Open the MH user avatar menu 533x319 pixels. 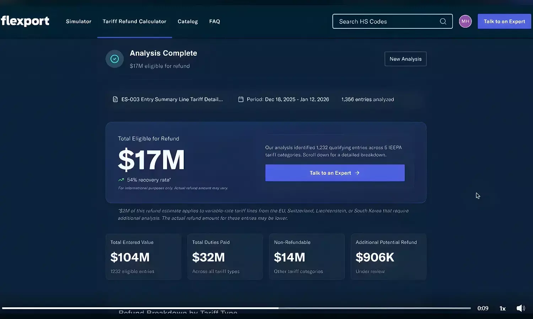465,22
